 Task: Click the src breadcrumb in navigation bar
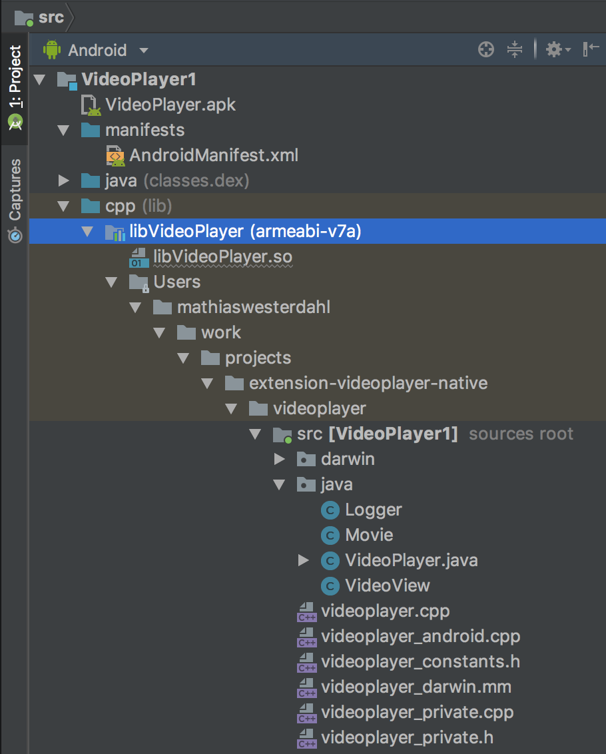coord(40,17)
